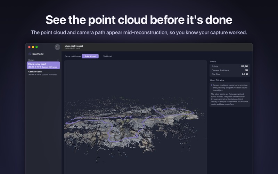Click the 2026-09-30 19:16 title date

point(72,48)
